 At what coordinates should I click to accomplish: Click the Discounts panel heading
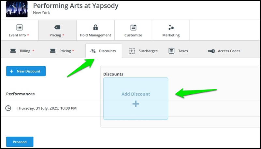tap(113, 74)
